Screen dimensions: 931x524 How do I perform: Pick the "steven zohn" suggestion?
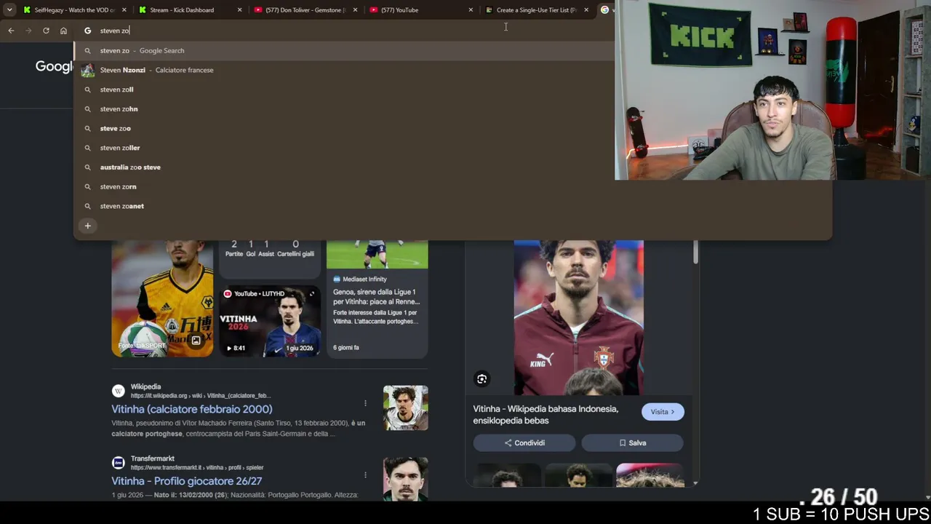(x=343, y=109)
